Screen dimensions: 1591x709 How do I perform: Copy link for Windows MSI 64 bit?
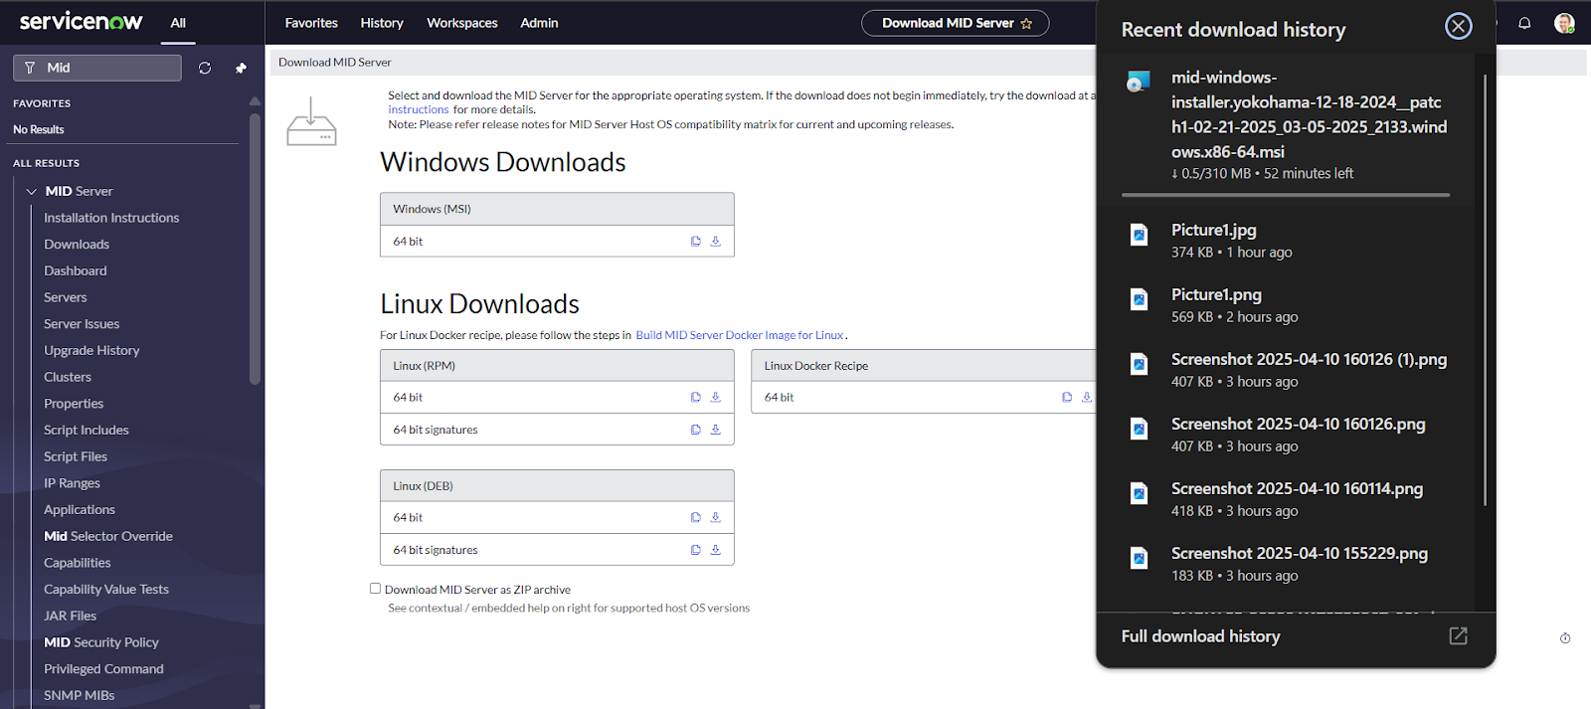pos(696,242)
